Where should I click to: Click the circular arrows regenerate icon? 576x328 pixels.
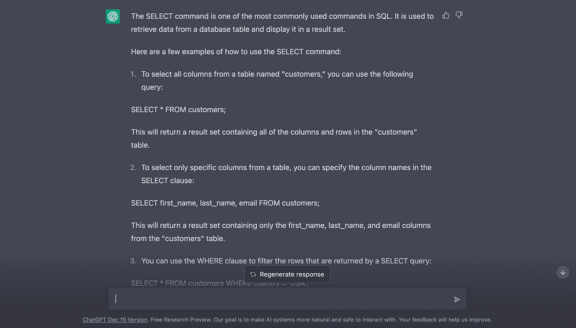253,274
